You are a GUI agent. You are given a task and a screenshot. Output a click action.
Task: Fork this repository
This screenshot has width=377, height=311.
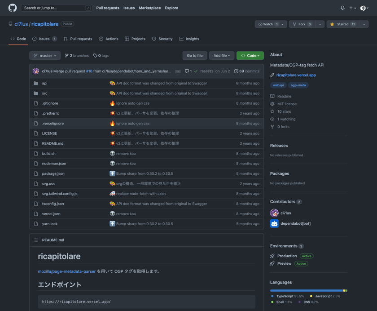point(302,24)
